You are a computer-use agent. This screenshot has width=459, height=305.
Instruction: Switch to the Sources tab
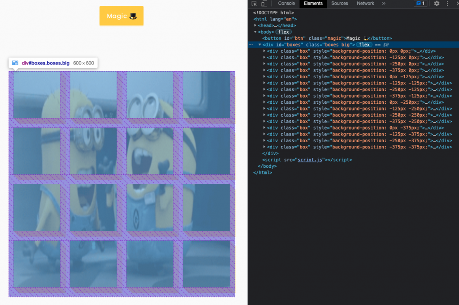[340, 4]
